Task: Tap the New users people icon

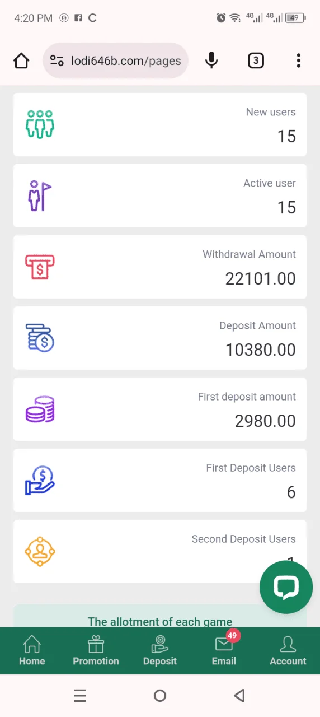Action: (x=40, y=124)
